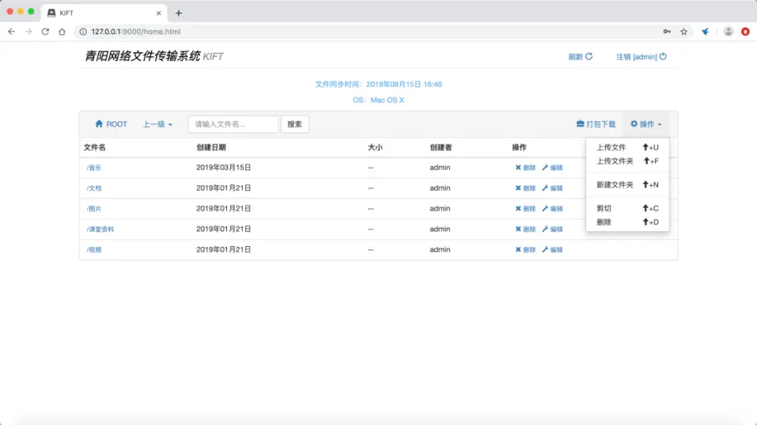757x425 pixels.
Task: Bookmark page with the star icon
Action: 683,32
